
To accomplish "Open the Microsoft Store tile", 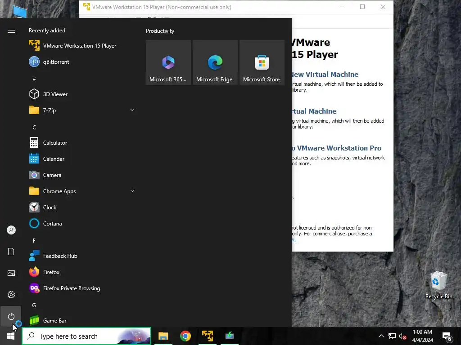I will click(x=262, y=62).
